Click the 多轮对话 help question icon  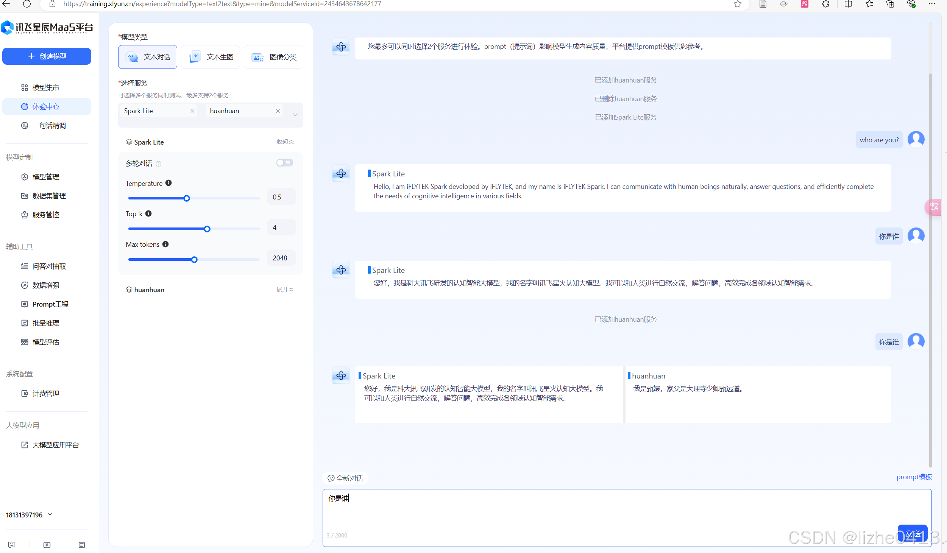tap(159, 164)
